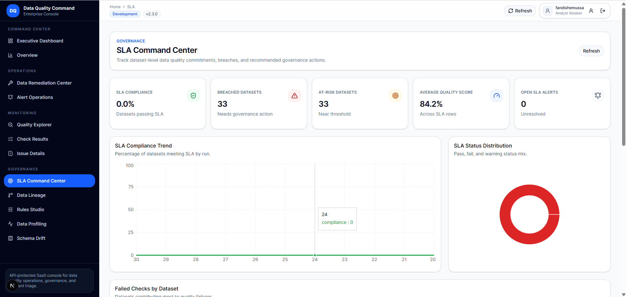This screenshot has width=626, height=297.
Task: Click the Data Profiling activity icon
Action: point(10,224)
